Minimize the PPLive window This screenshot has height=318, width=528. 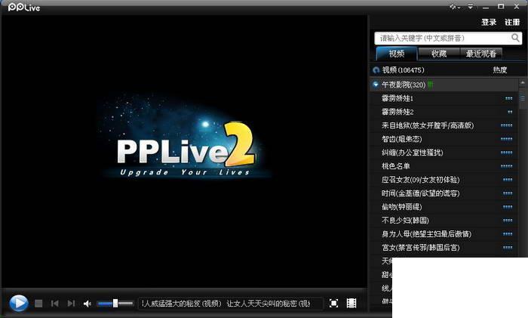(486, 7)
